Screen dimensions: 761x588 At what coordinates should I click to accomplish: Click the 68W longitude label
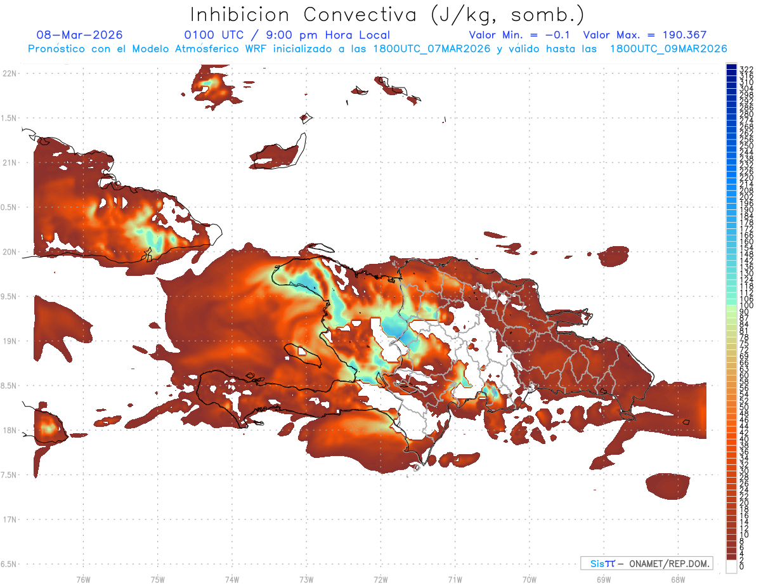[677, 579]
